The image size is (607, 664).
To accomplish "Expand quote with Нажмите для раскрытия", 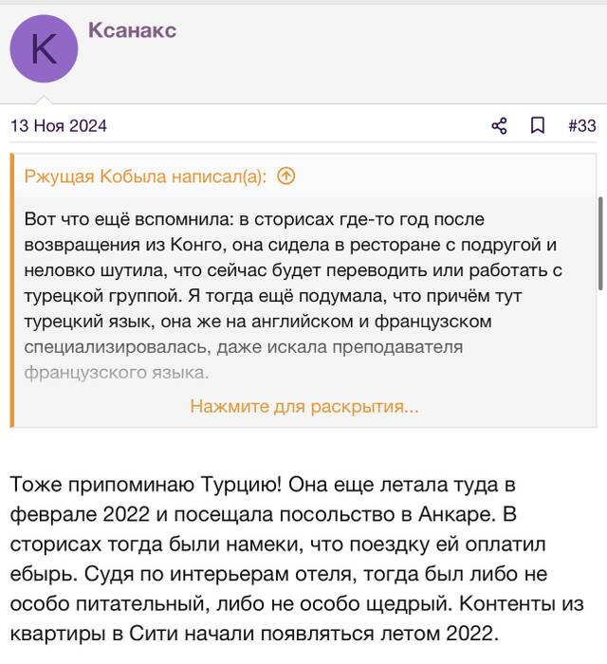I will click(304, 406).
